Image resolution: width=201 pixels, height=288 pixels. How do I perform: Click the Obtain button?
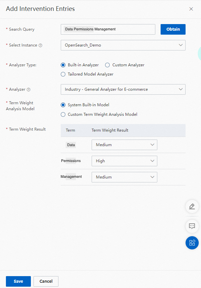click(173, 29)
